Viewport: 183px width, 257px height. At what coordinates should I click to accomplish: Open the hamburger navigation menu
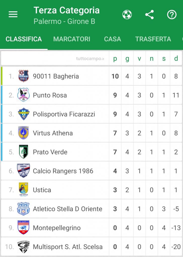pyautogui.click(x=13, y=14)
